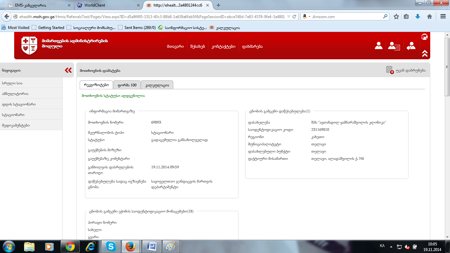Open კონტაქტები in the header menu
This screenshot has height=253, width=450.
point(223,46)
